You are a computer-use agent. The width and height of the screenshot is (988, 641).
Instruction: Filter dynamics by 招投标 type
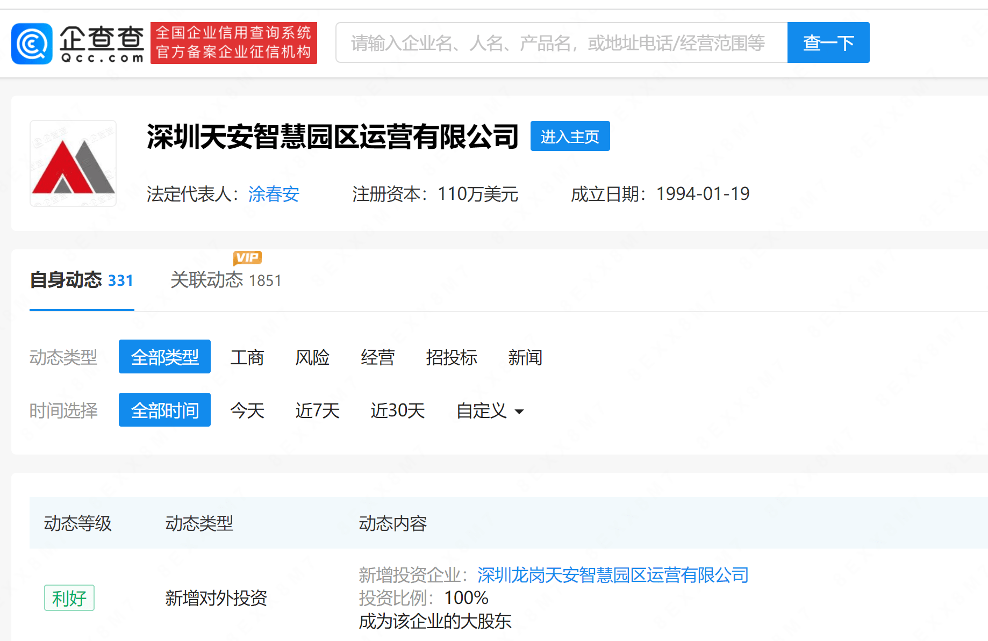[452, 357]
